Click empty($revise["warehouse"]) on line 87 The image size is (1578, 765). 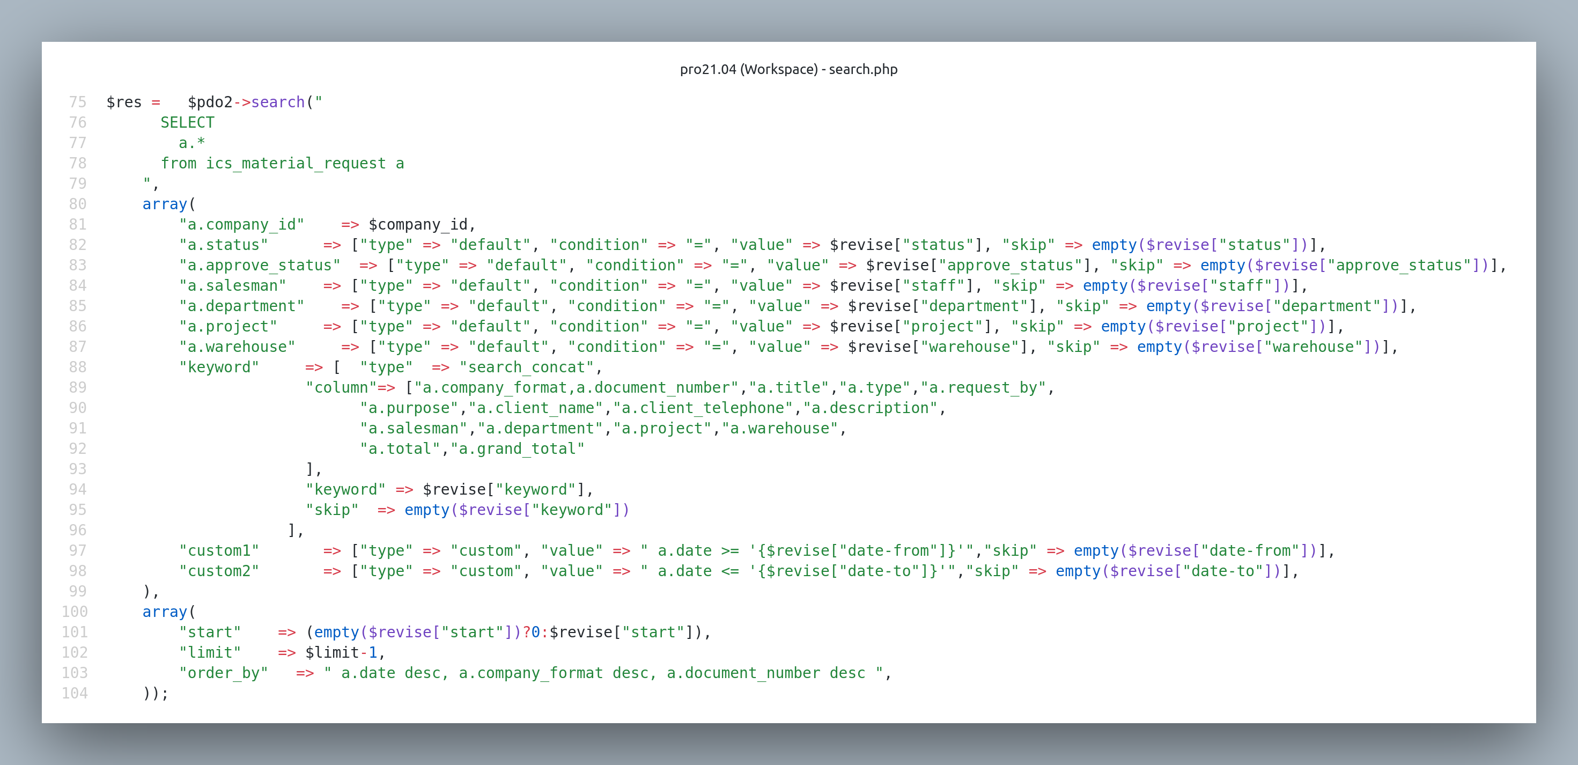[x=1259, y=347]
